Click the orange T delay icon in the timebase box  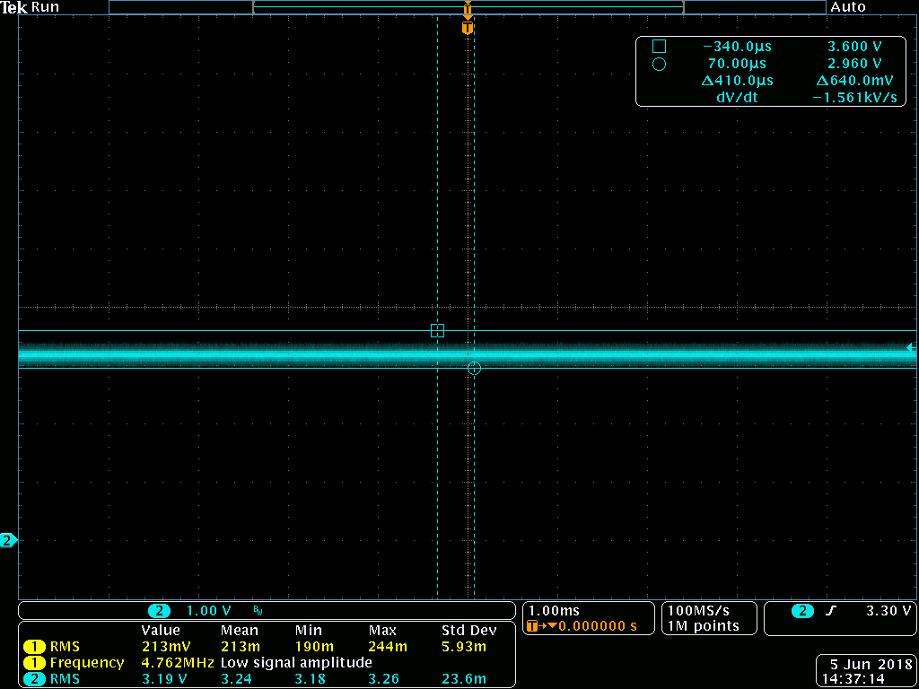pyautogui.click(x=532, y=625)
